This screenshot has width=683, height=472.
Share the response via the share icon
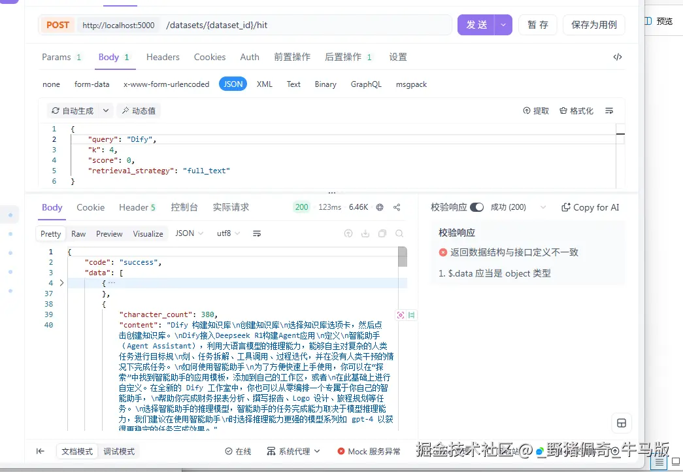(x=397, y=207)
